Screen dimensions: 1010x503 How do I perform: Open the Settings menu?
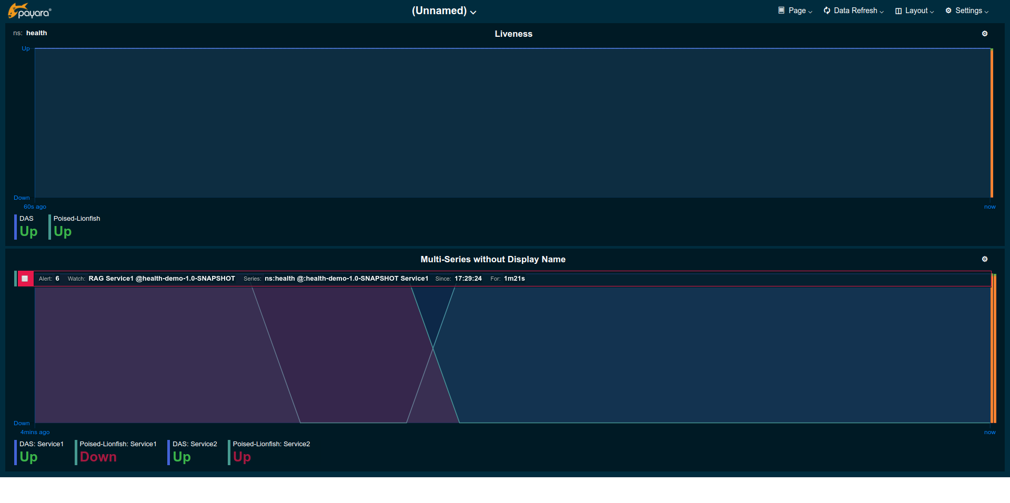[968, 11]
